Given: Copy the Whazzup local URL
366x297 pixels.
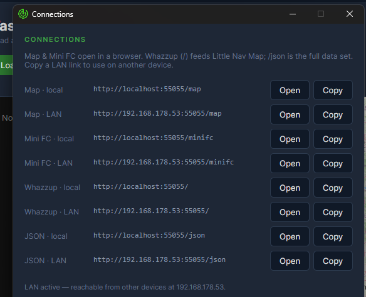Looking at the screenshot, I should click(x=333, y=188).
